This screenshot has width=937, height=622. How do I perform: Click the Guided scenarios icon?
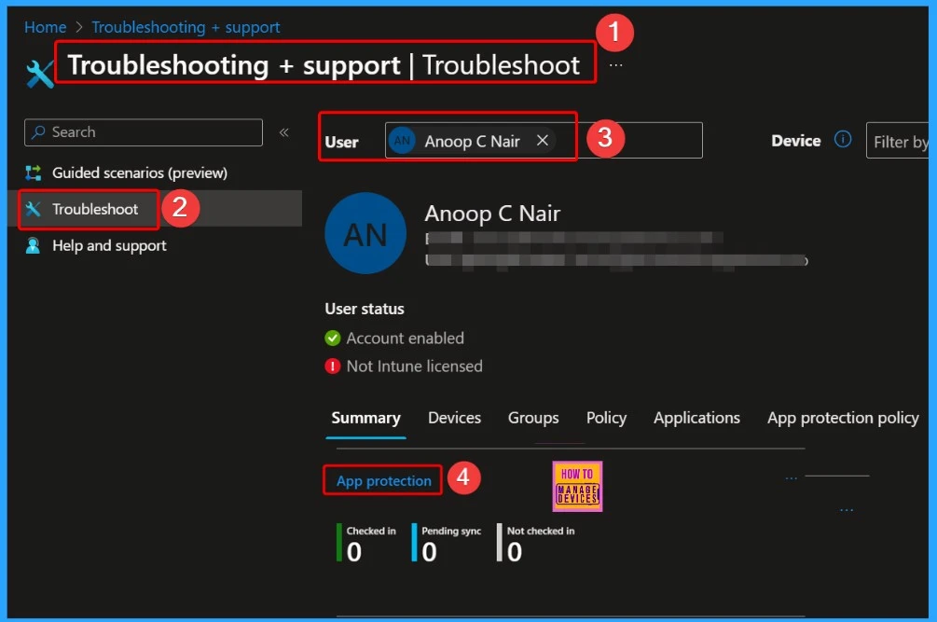pos(33,173)
